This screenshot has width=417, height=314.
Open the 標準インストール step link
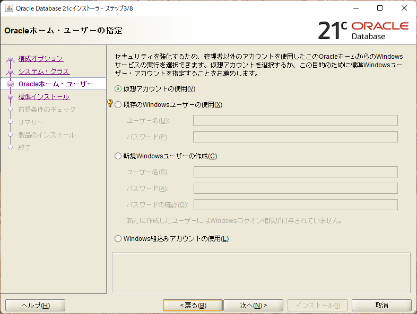click(x=44, y=97)
